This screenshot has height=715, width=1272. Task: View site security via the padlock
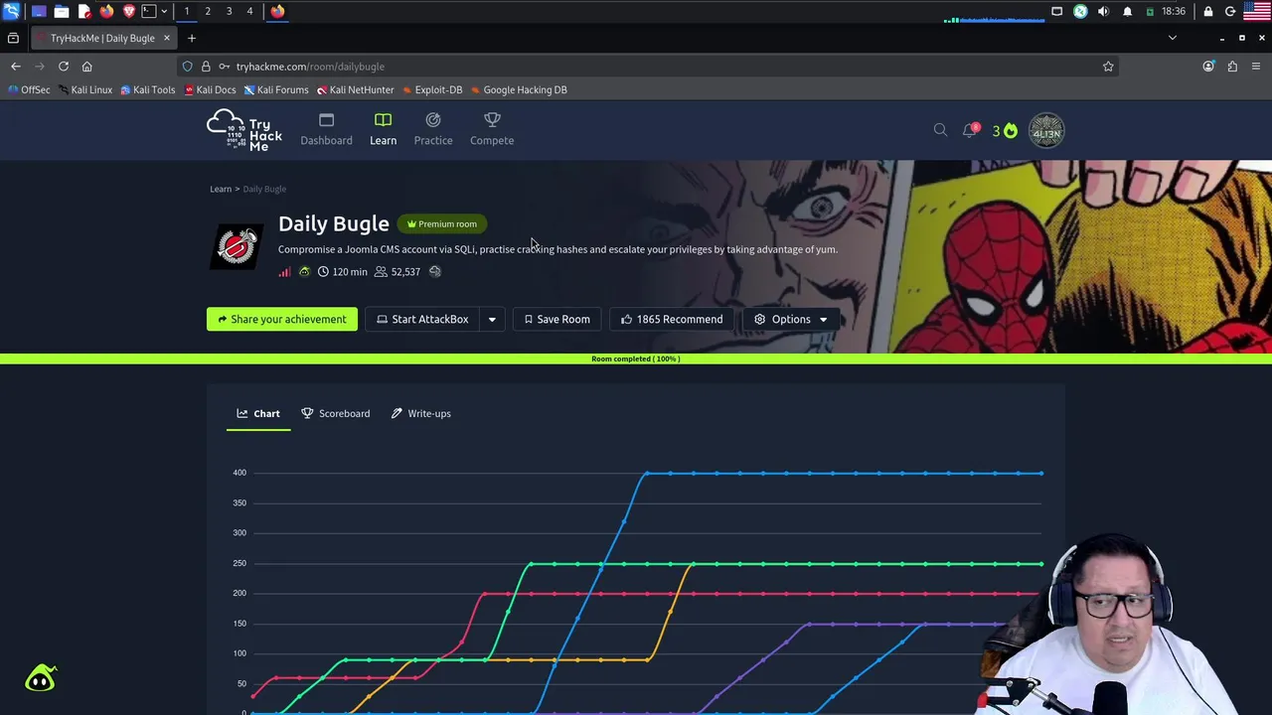click(x=206, y=67)
